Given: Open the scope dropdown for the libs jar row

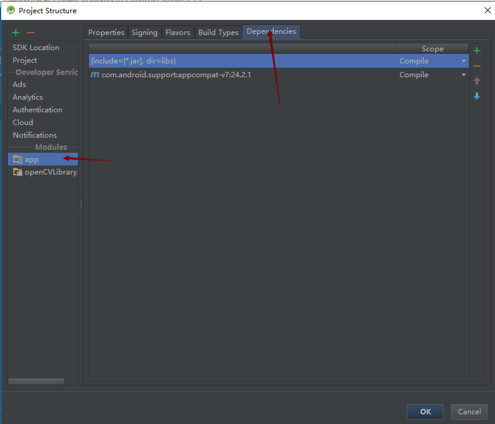Looking at the screenshot, I should click(x=464, y=61).
